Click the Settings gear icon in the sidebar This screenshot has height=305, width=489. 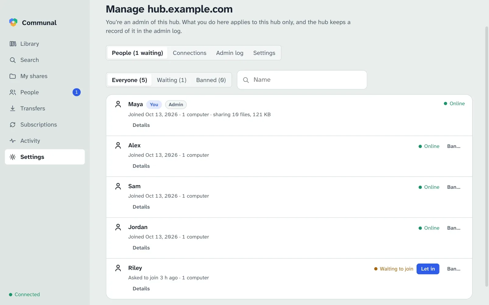coord(13,157)
